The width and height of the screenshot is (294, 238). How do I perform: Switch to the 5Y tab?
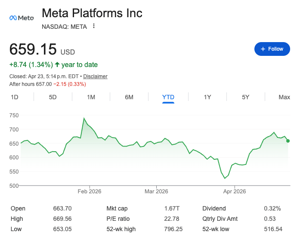click(x=245, y=97)
